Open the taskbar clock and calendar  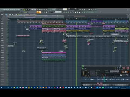tap(124, 88)
